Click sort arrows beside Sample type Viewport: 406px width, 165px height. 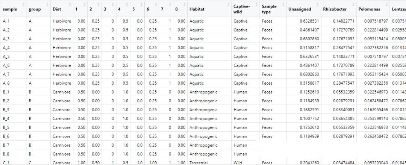(283, 4)
